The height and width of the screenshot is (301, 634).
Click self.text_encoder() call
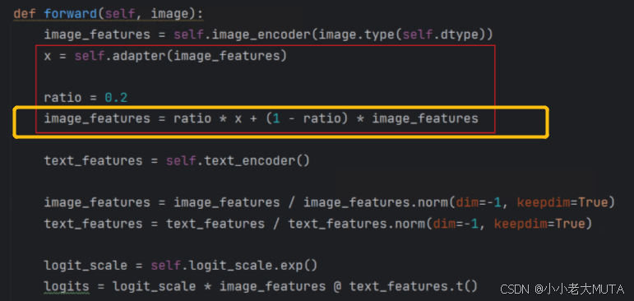238,160
